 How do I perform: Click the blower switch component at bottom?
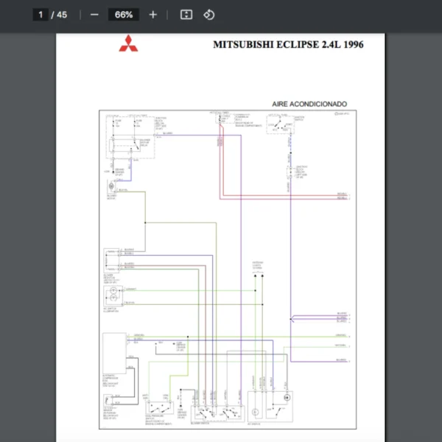pyautogui.click(x=217, y=413)
